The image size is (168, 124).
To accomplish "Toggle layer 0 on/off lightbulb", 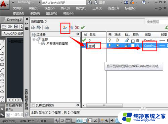I will click(x=110, y=40).
